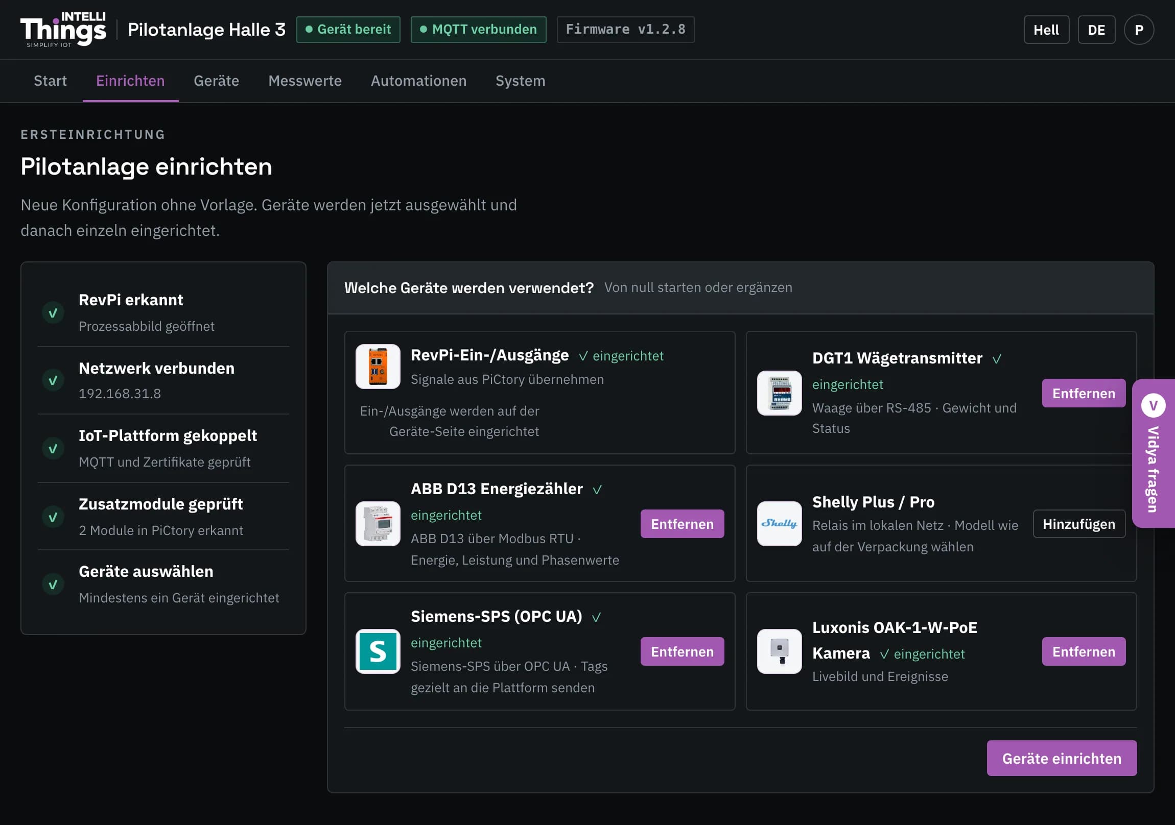Click the Prozessabbild geöffnet subtitle

(146, 326)
